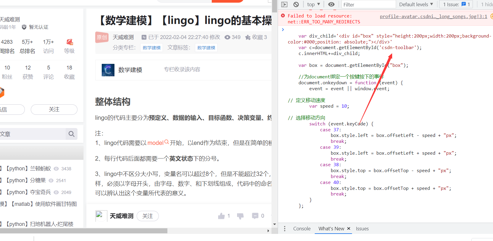Image resolution: width=493 pixels, height=241 pixels.
Task: Click the 暂无认证 shield icon
Action: pos(24,27)
